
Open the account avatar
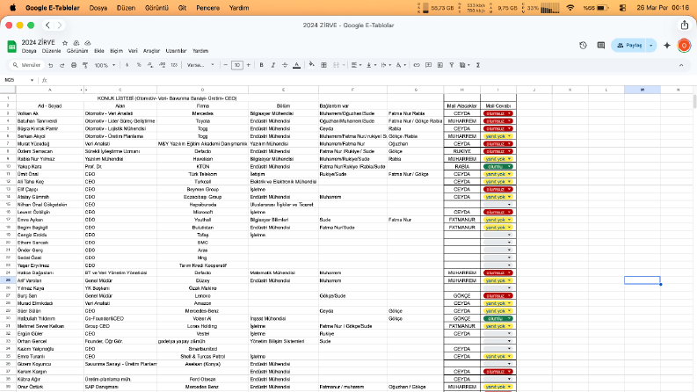pyautogui.click(x=684, y=46)
